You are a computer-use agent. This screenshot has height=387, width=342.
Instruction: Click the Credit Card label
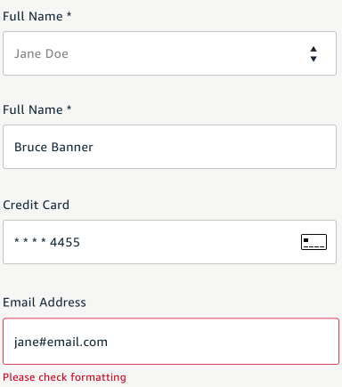(36, 205)
